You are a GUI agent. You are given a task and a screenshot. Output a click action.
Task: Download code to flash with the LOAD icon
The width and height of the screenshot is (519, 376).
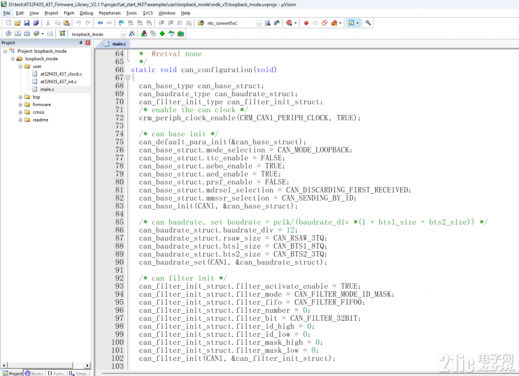(x=62, y=33)
